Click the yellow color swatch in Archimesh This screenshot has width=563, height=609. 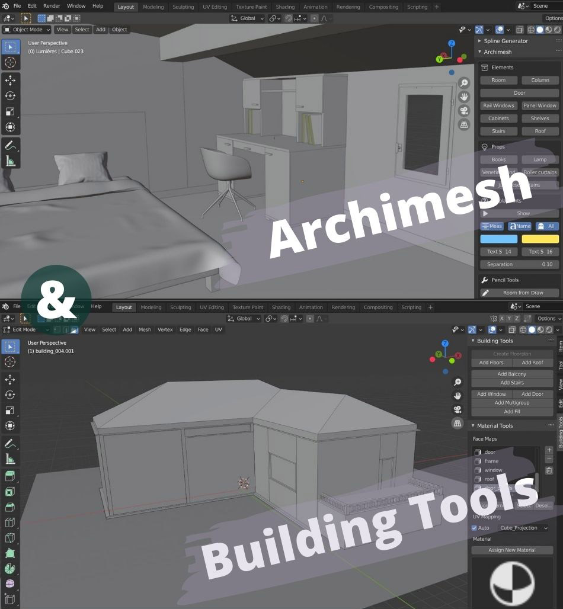pos(540,239)
